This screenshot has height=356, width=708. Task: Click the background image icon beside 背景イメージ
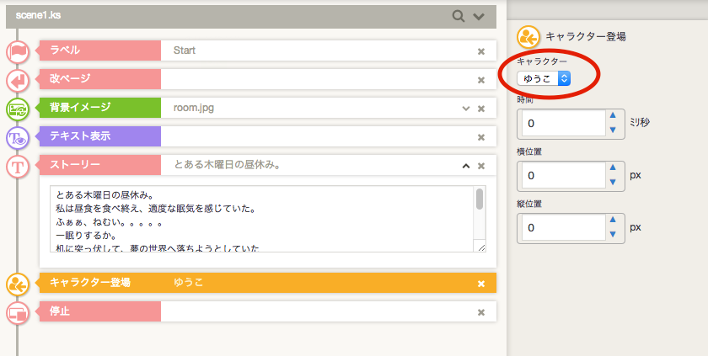(18, 109)
